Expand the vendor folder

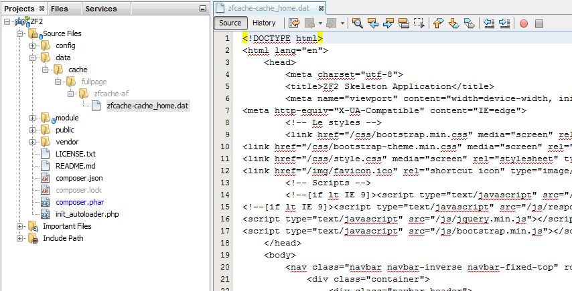pyautogui.click(x=32, y=142)
